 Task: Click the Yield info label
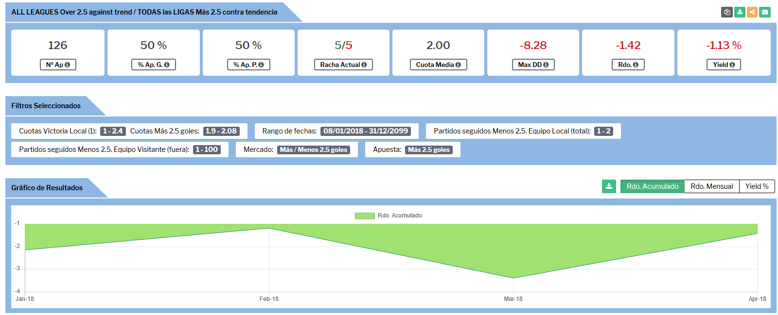[x=724, y=65]
